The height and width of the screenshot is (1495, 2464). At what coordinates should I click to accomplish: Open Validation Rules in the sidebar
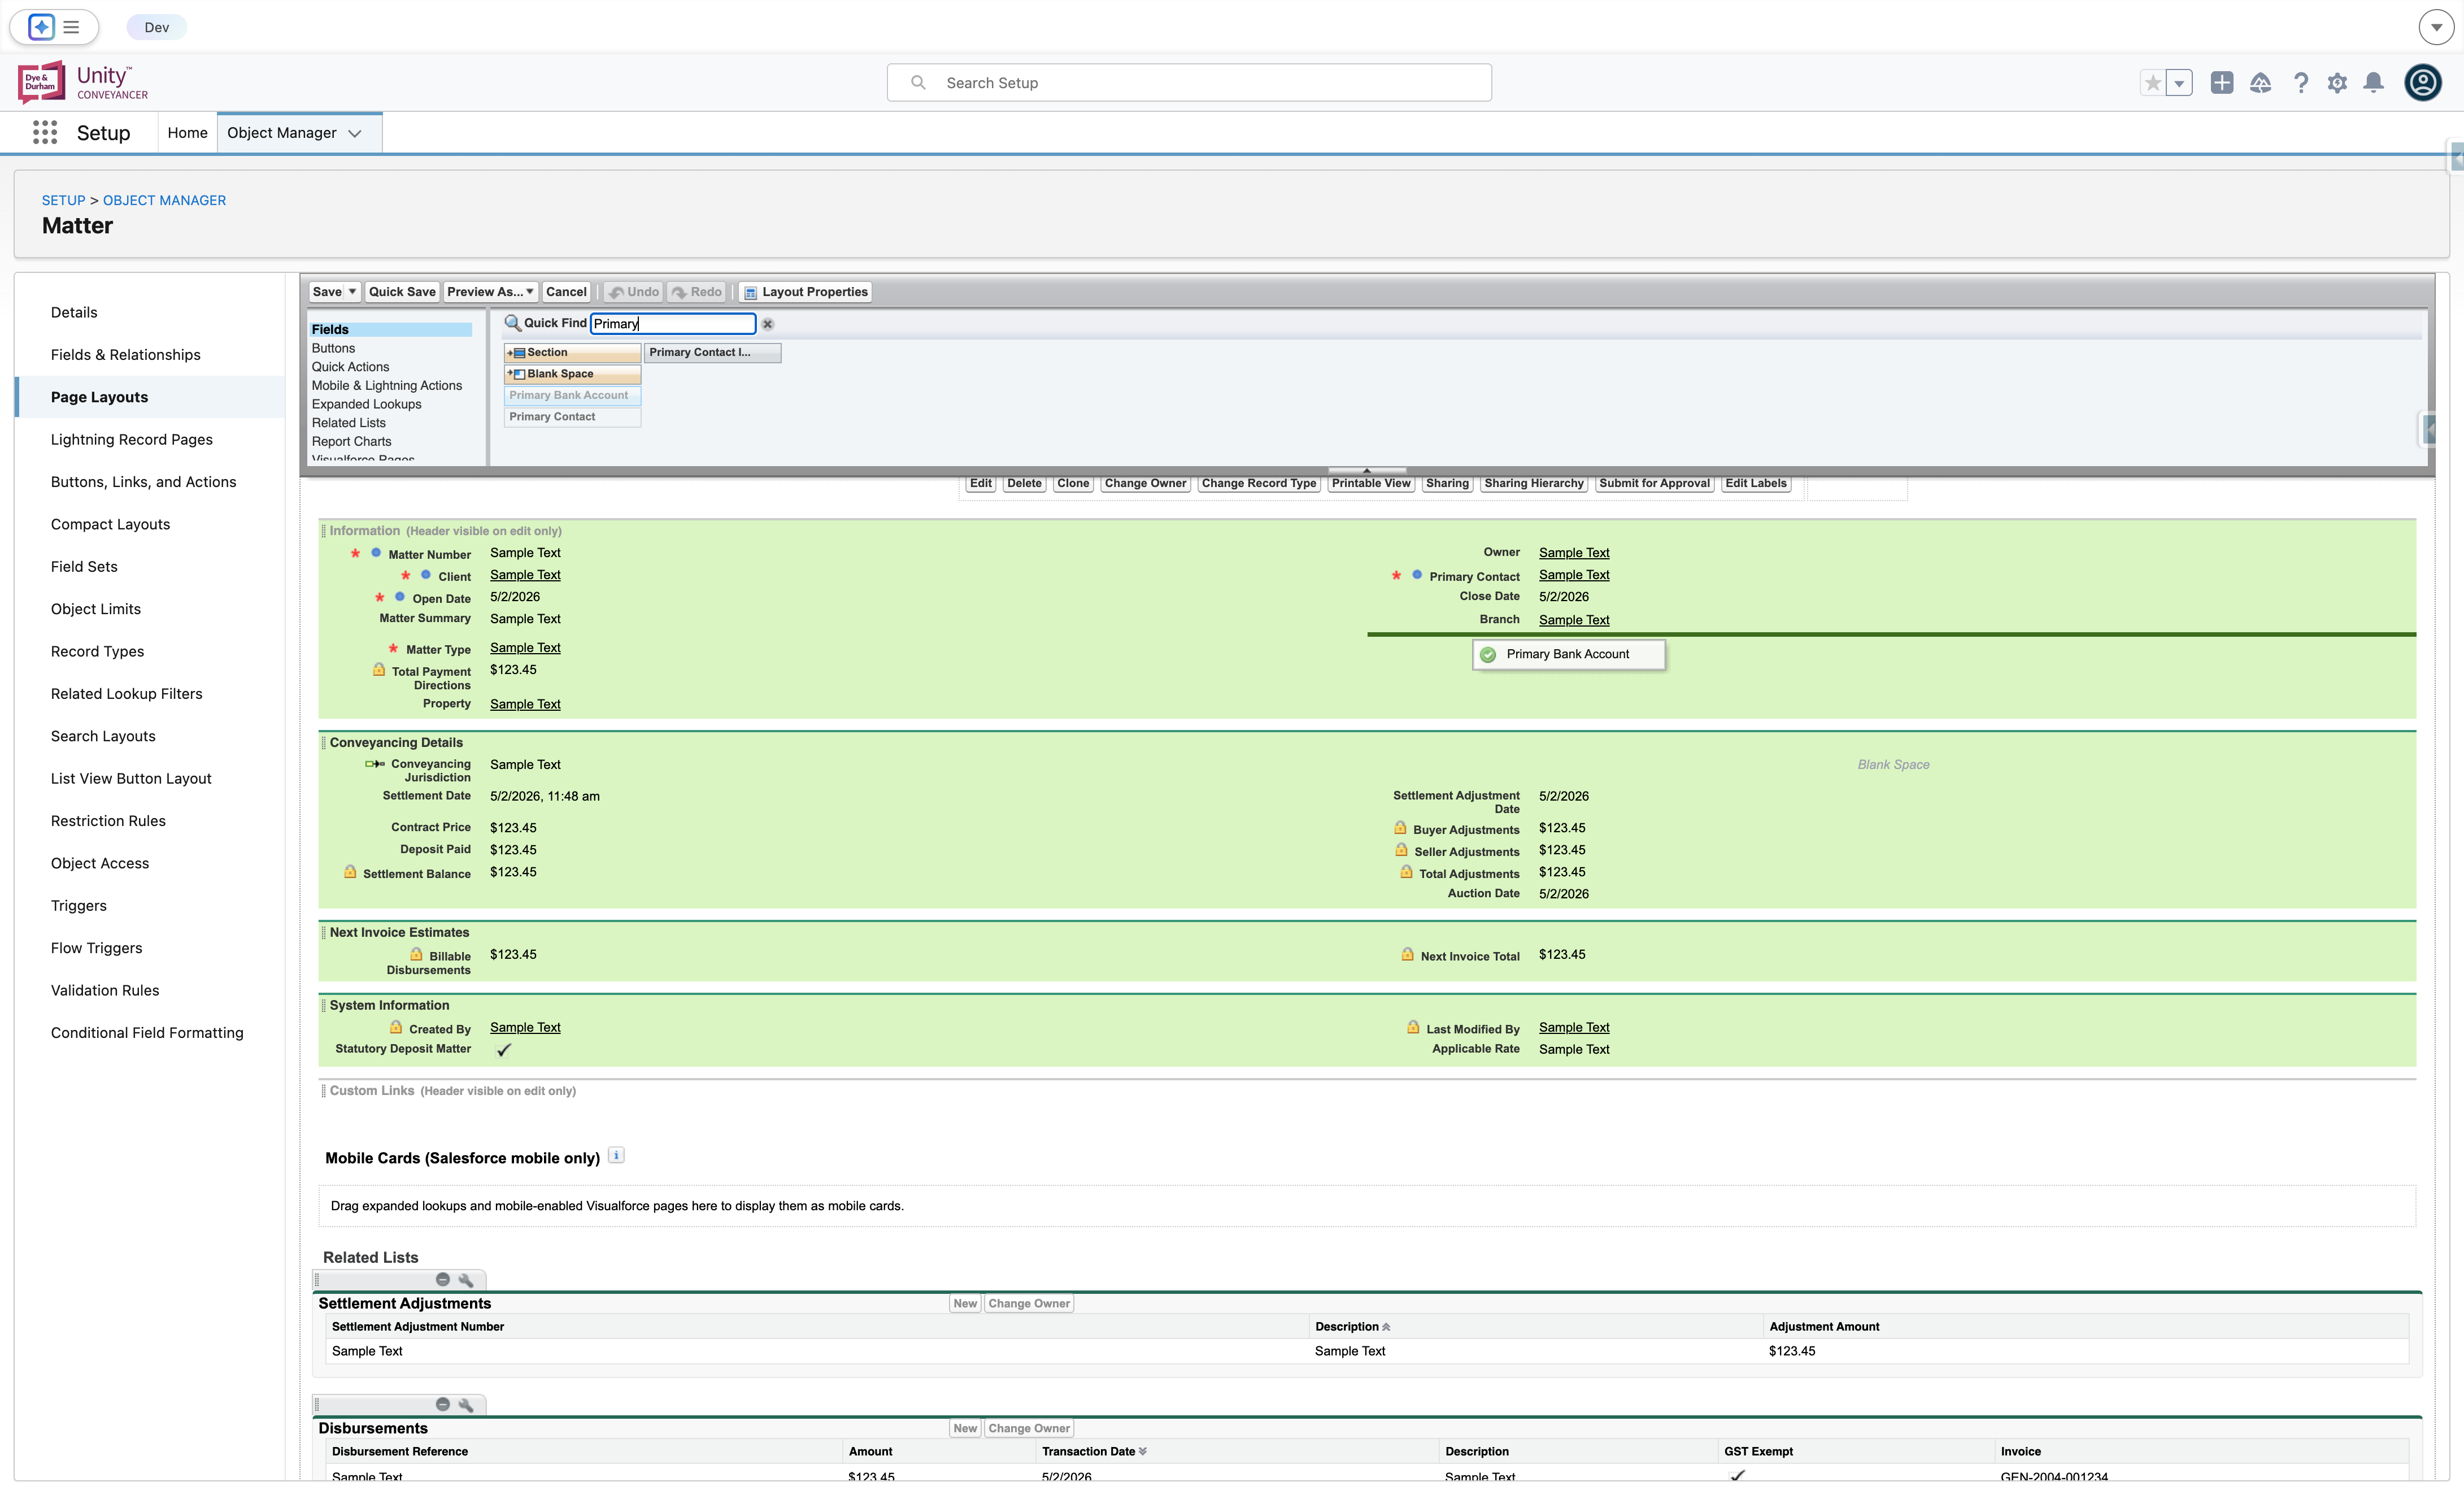[x=105, y=990]
